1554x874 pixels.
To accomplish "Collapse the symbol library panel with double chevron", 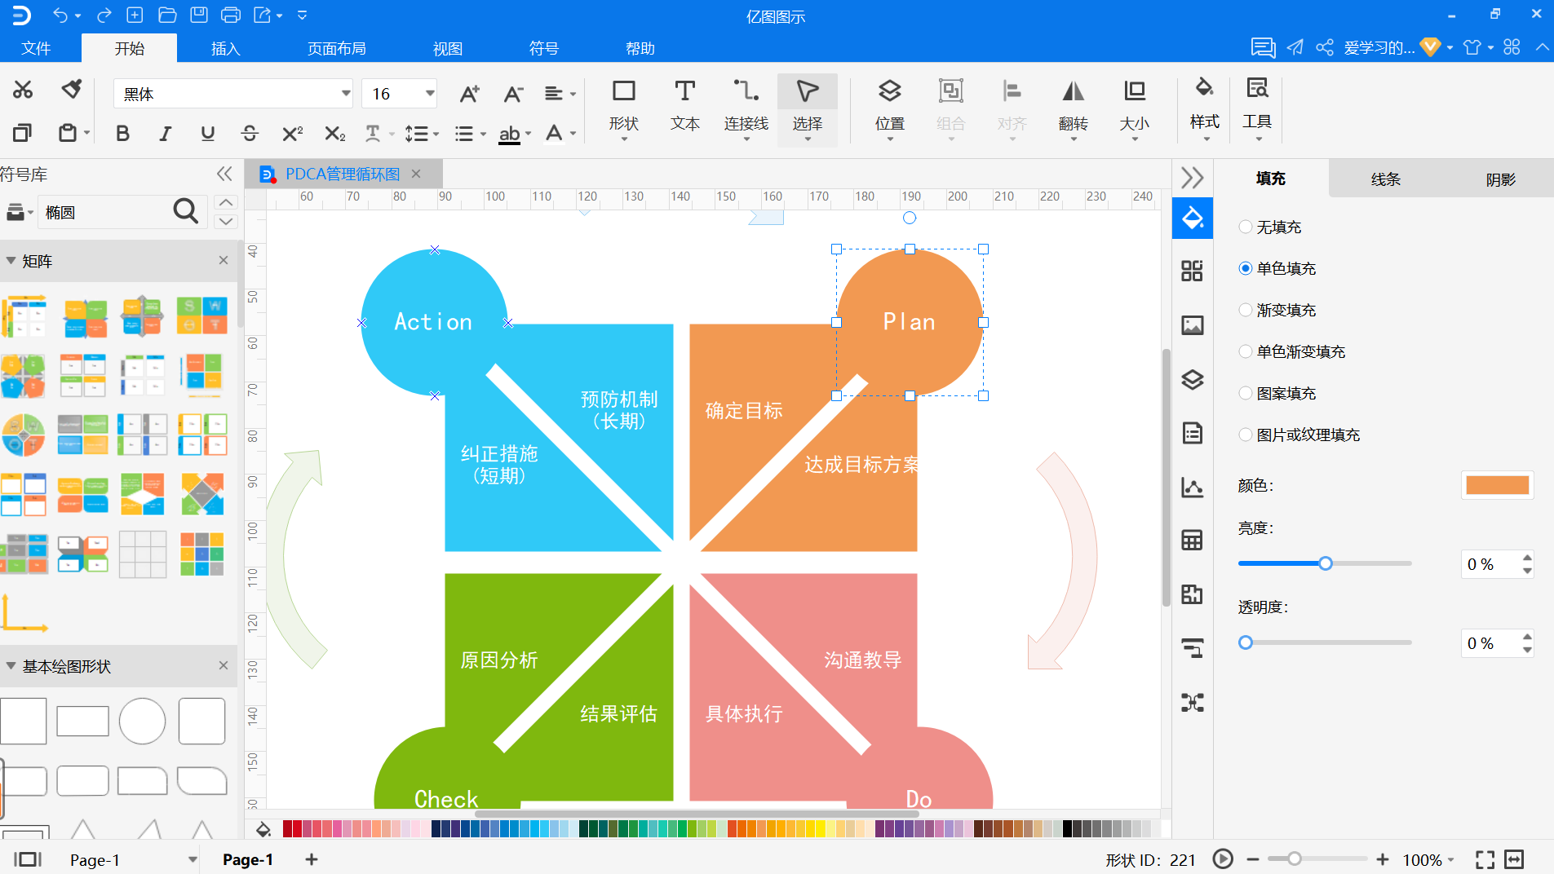I will [x=224, y=174].
